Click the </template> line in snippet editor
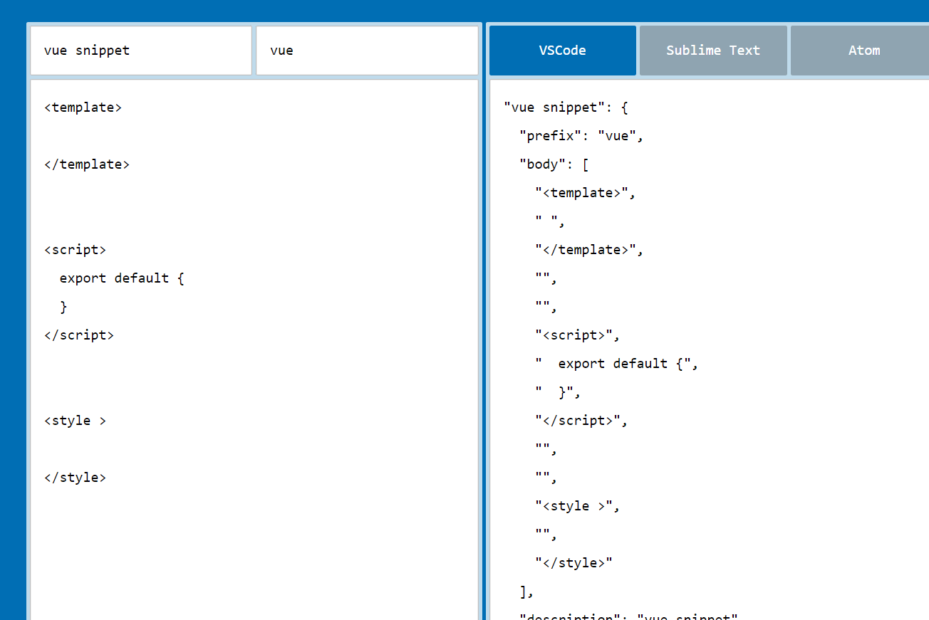The width and height of the screenshot is (929, 620). pos(87,164)
